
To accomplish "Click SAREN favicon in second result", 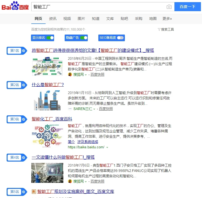I will (70, 109).
